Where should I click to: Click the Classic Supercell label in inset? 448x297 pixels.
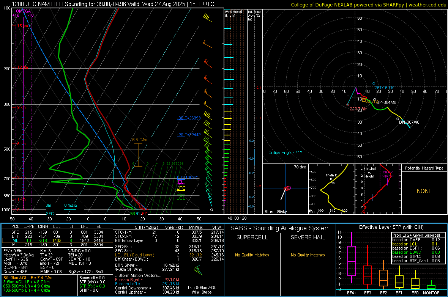click(x=388, y=174)
